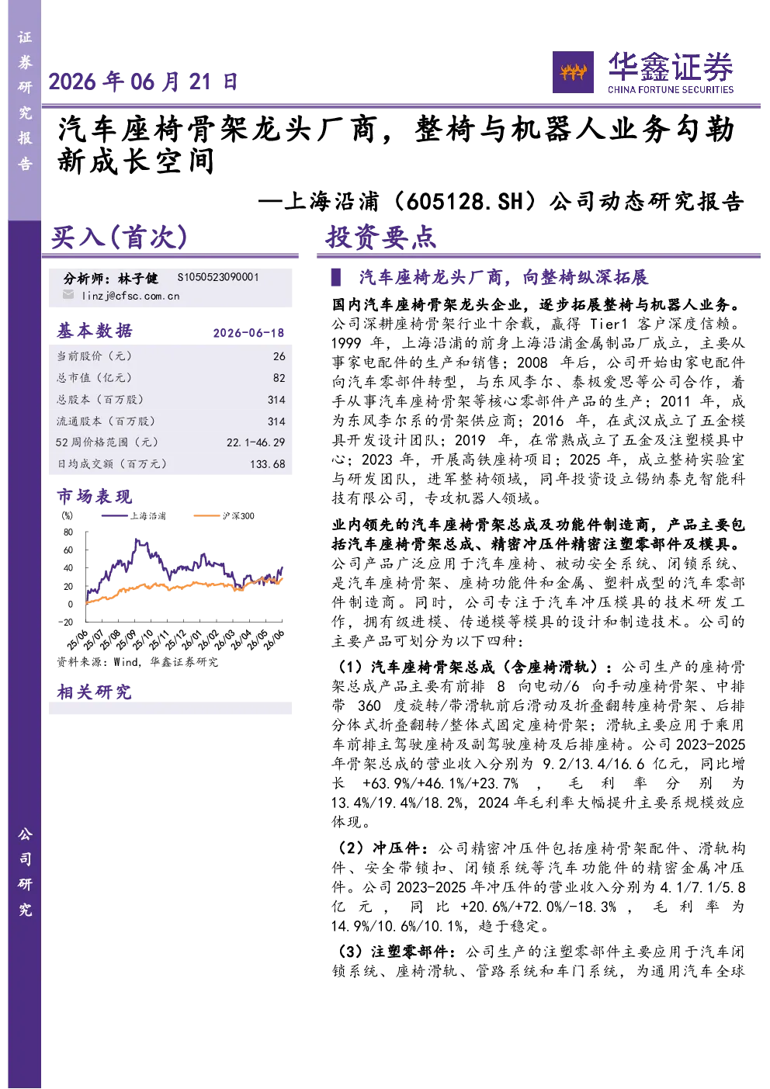
Task: Click the stock code 605128.SH subtitle
Action: click(x=501, y=201)
